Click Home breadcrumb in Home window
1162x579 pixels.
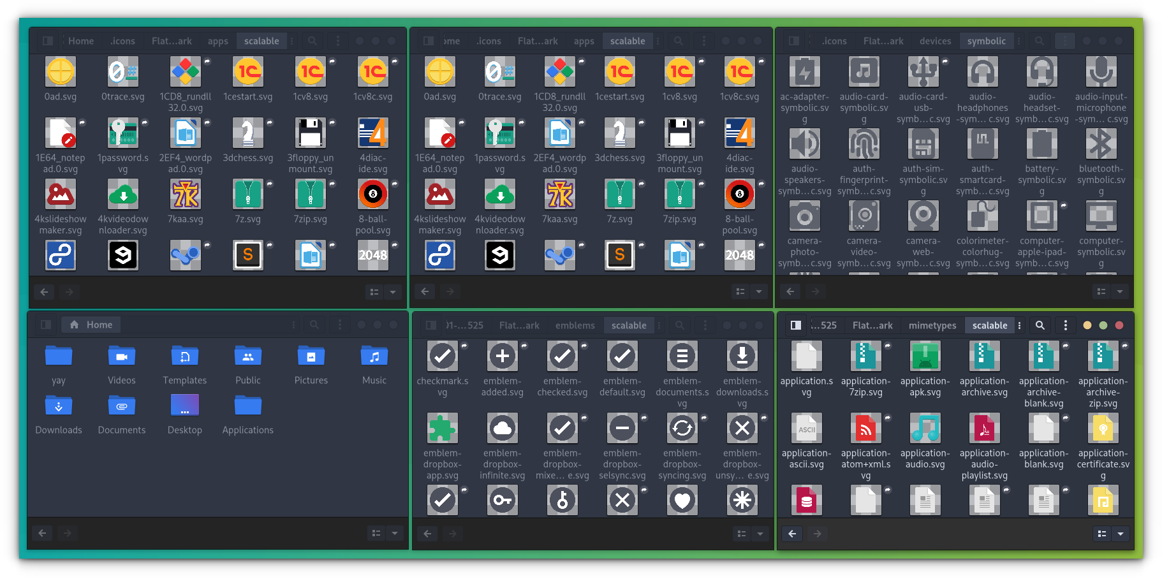pyautogui.click(x=91, y=325)
